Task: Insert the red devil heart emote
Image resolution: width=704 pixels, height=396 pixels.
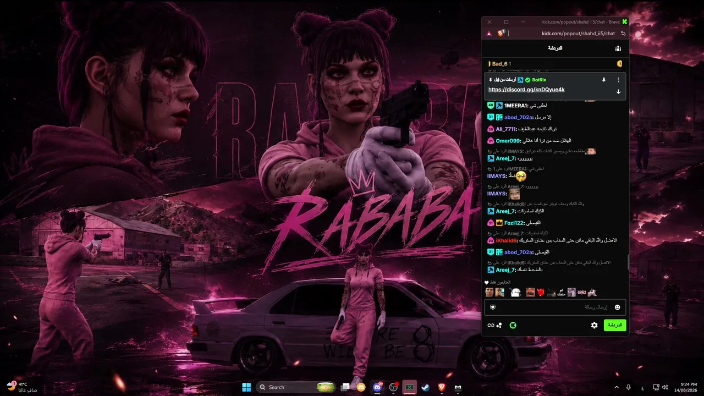Action: 541,293
